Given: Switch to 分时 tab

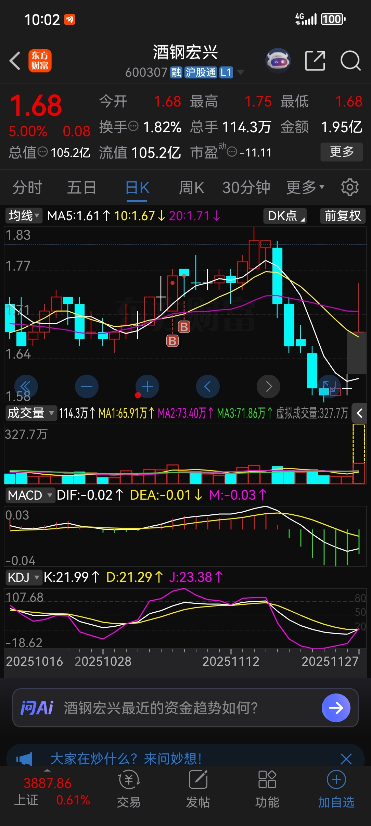Looking at the screenshot, I should pyautogui.click(x=27, y=187).
